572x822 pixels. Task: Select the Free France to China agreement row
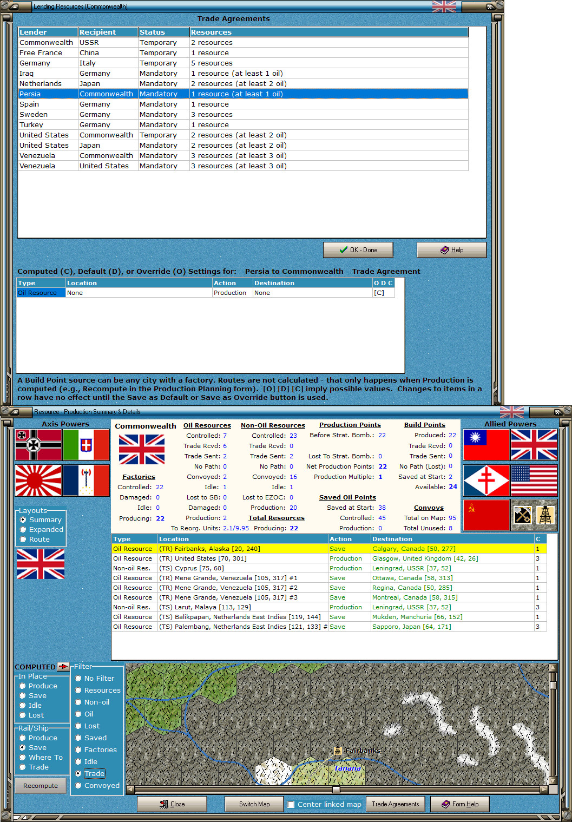click(243, 53)
